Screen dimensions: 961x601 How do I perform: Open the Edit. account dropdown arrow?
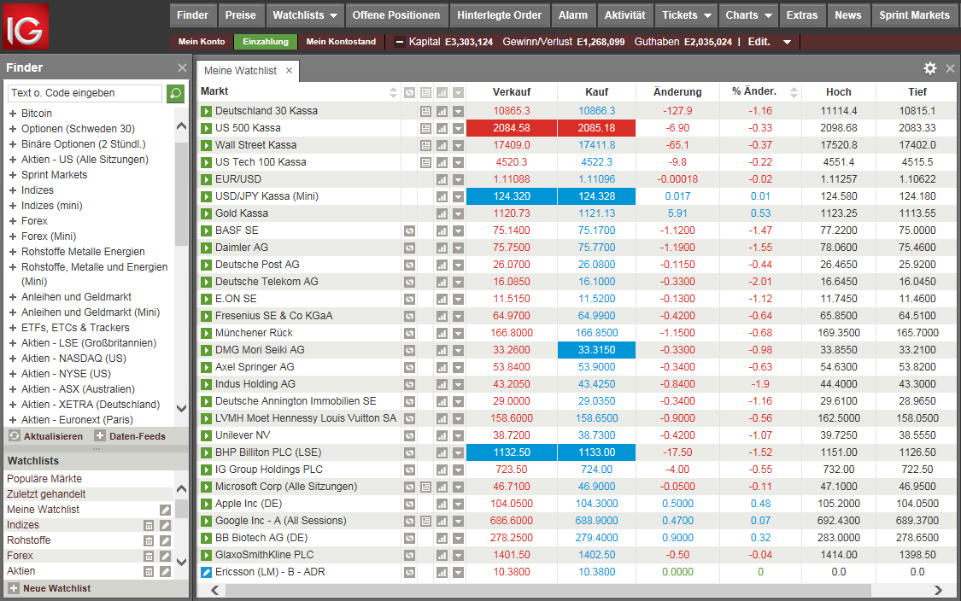[787, 43]
